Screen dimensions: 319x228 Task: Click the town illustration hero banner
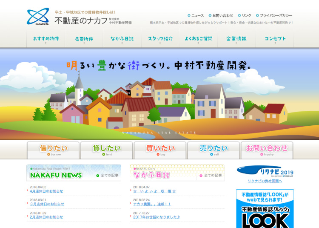[x=159, y=94]
